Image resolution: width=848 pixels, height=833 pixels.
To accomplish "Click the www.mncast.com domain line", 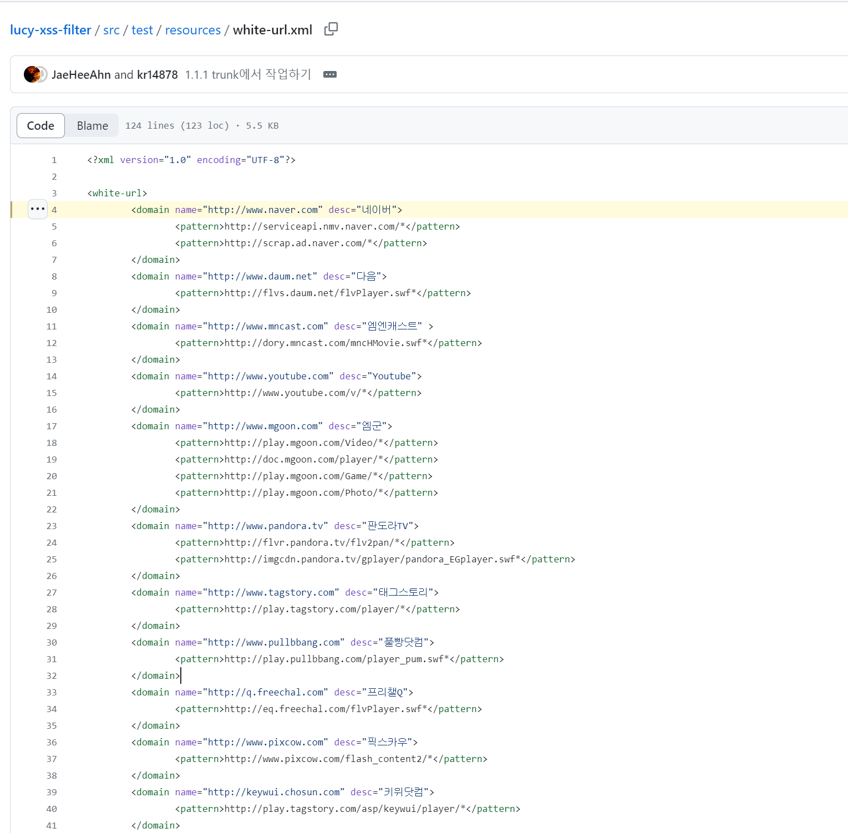I will (282, 326).
